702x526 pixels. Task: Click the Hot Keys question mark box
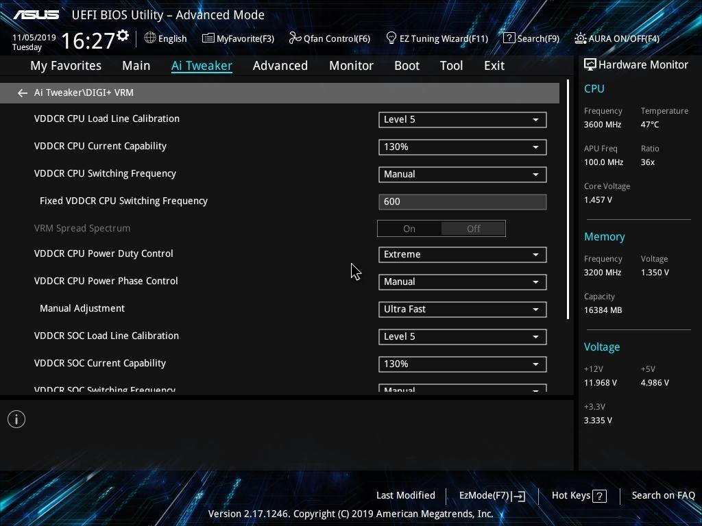[599, 496]
